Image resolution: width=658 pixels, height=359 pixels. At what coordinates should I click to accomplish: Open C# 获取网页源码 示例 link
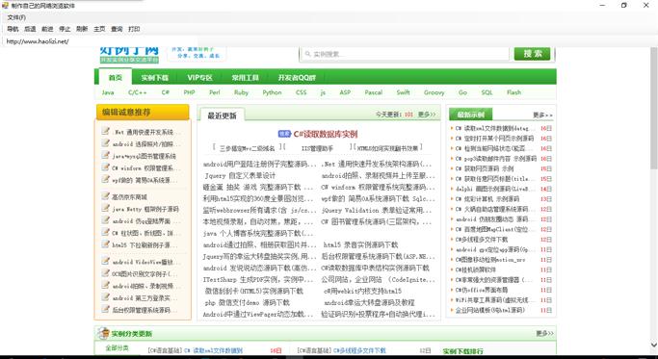[485, 168]
